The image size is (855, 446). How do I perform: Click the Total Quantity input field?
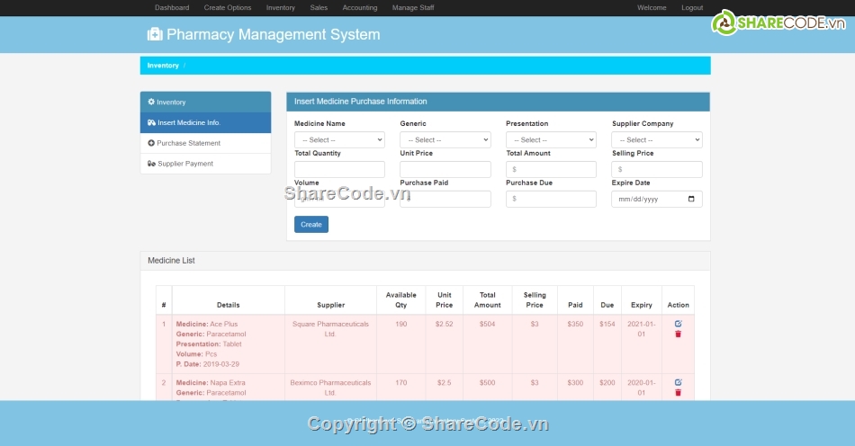click(339, 169)
